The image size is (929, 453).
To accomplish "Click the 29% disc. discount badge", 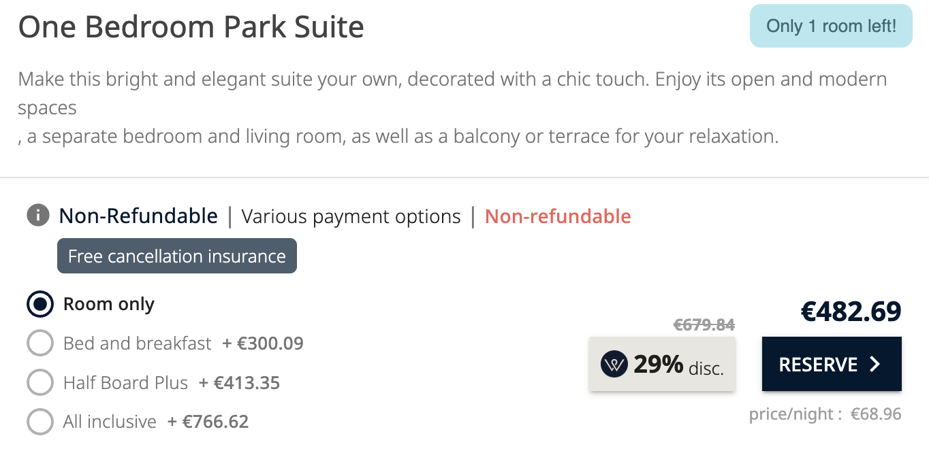I will click(x=662, y=365).
